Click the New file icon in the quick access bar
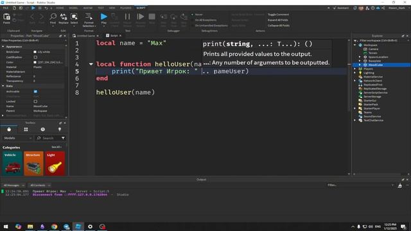 [14, 8]
